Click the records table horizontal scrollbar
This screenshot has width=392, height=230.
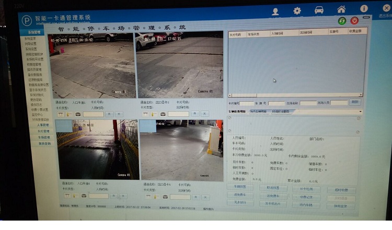tap(295, 95)
